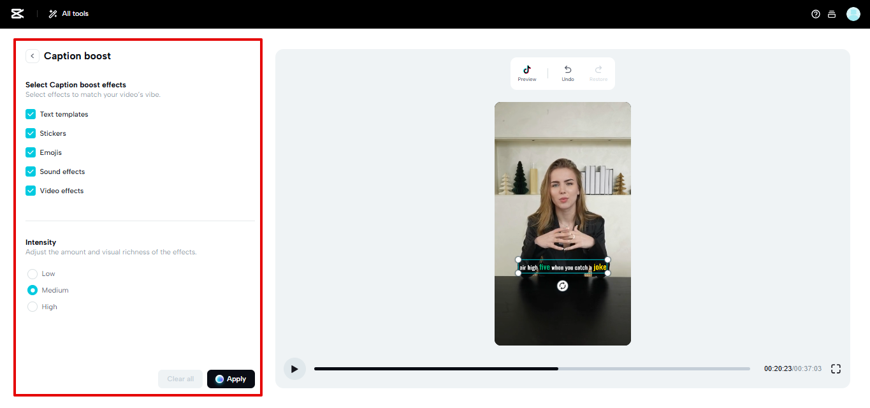Apply the selected caption boost effects

(x=231, y=379)
